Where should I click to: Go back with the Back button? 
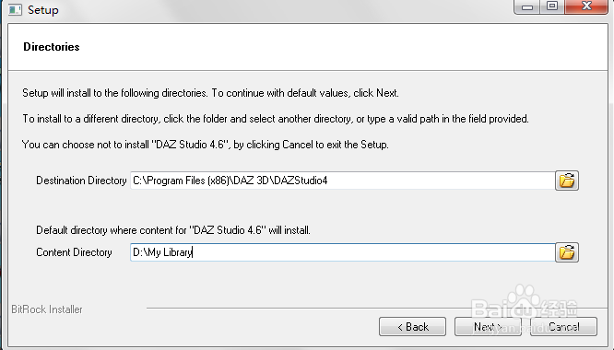(x=412, y=327)
